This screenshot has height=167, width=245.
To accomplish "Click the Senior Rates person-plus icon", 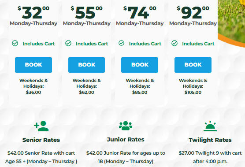I will (41, 126).
